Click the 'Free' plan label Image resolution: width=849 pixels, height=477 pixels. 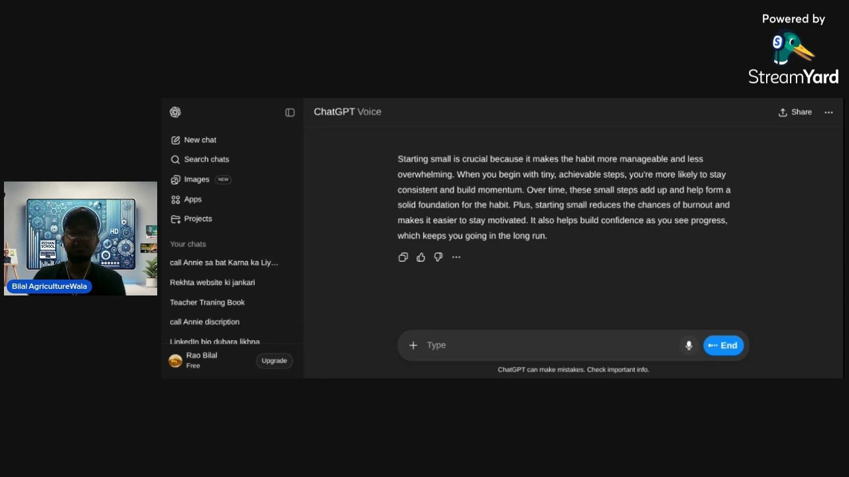click(x=193, y=366)
